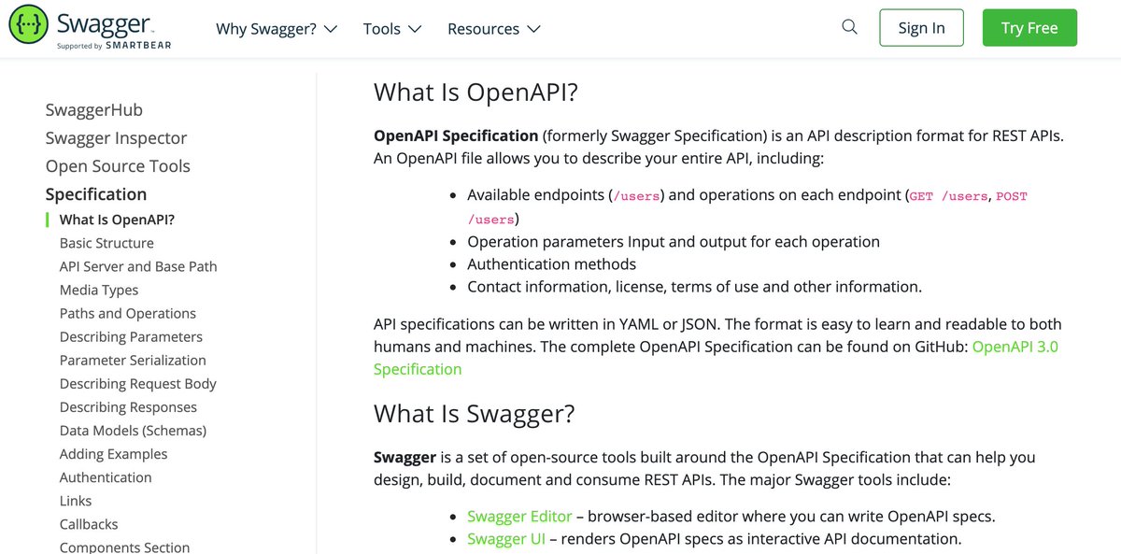1121x554 pixels.
Task: Open Paths and Operations page
Action: (128, 313)
